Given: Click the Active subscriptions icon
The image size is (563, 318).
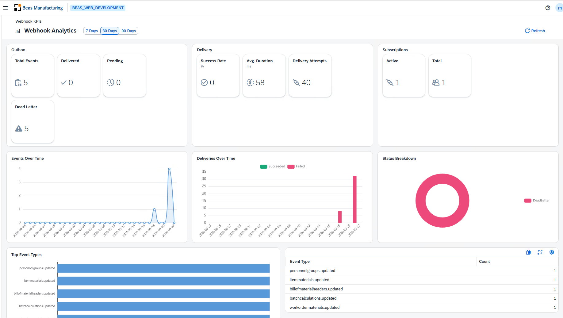Looking at the screenshot, I should pyautogui.click(x=390, y=82).
